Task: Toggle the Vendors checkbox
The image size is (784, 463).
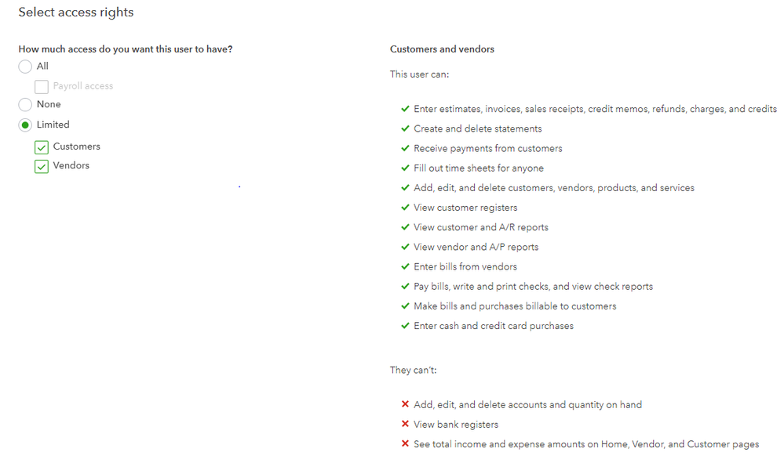Action: [42, 166]
